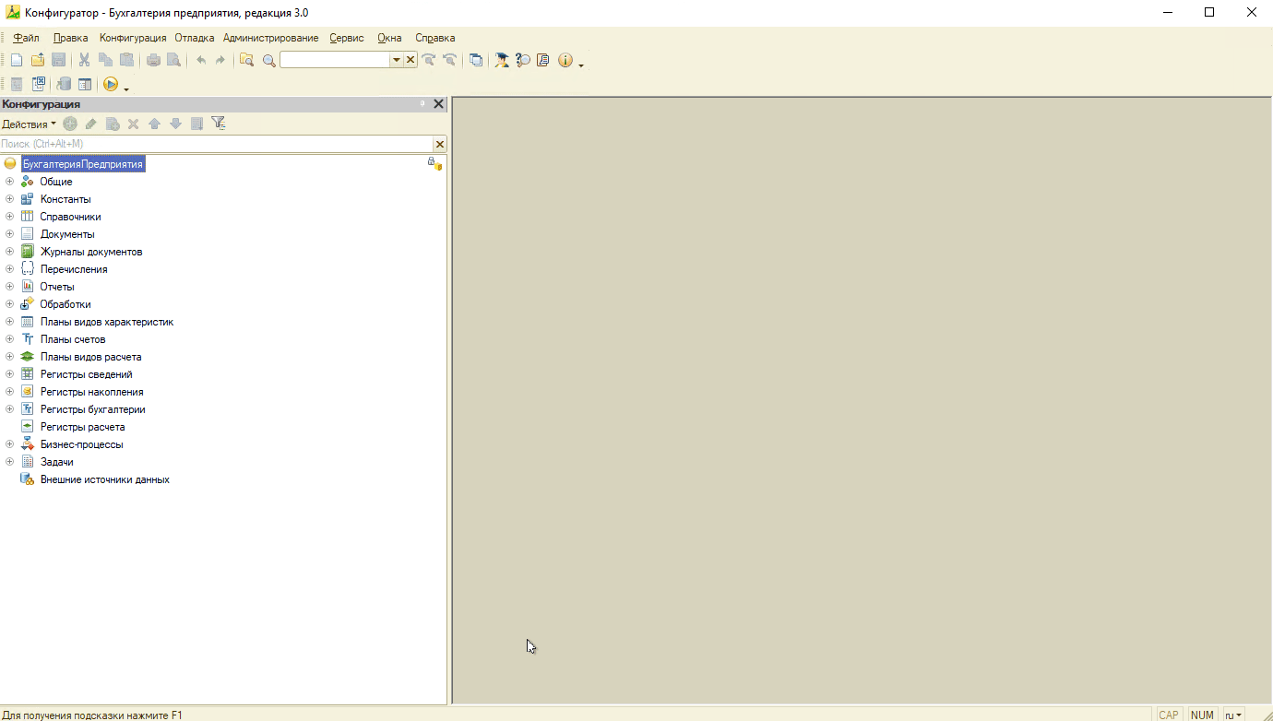Open the Конфигурация menu
Image resolution: width=1273 pixels, height=721 pixels.
point(133,38)
